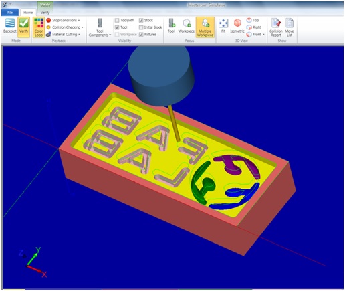Expand Collision Checking dropdown arrow

pyautogui.click(x=82, y=27)
